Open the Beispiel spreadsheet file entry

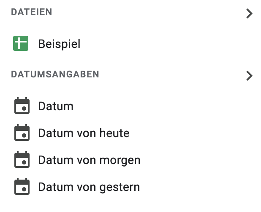130,44
